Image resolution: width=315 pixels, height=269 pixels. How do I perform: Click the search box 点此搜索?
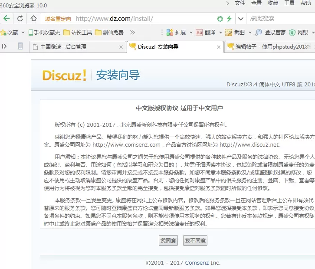tap(281, 19)
